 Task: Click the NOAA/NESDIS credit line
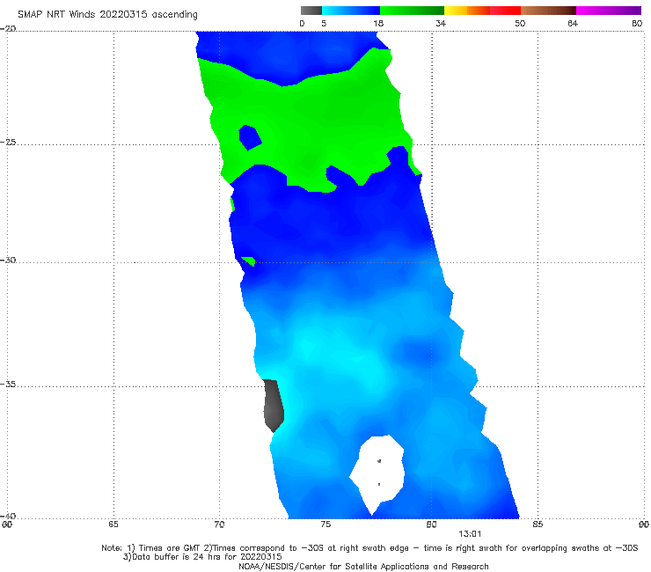pos(363,566)
